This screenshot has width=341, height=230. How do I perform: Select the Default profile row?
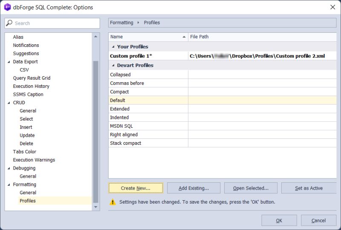tap(222, 101)
